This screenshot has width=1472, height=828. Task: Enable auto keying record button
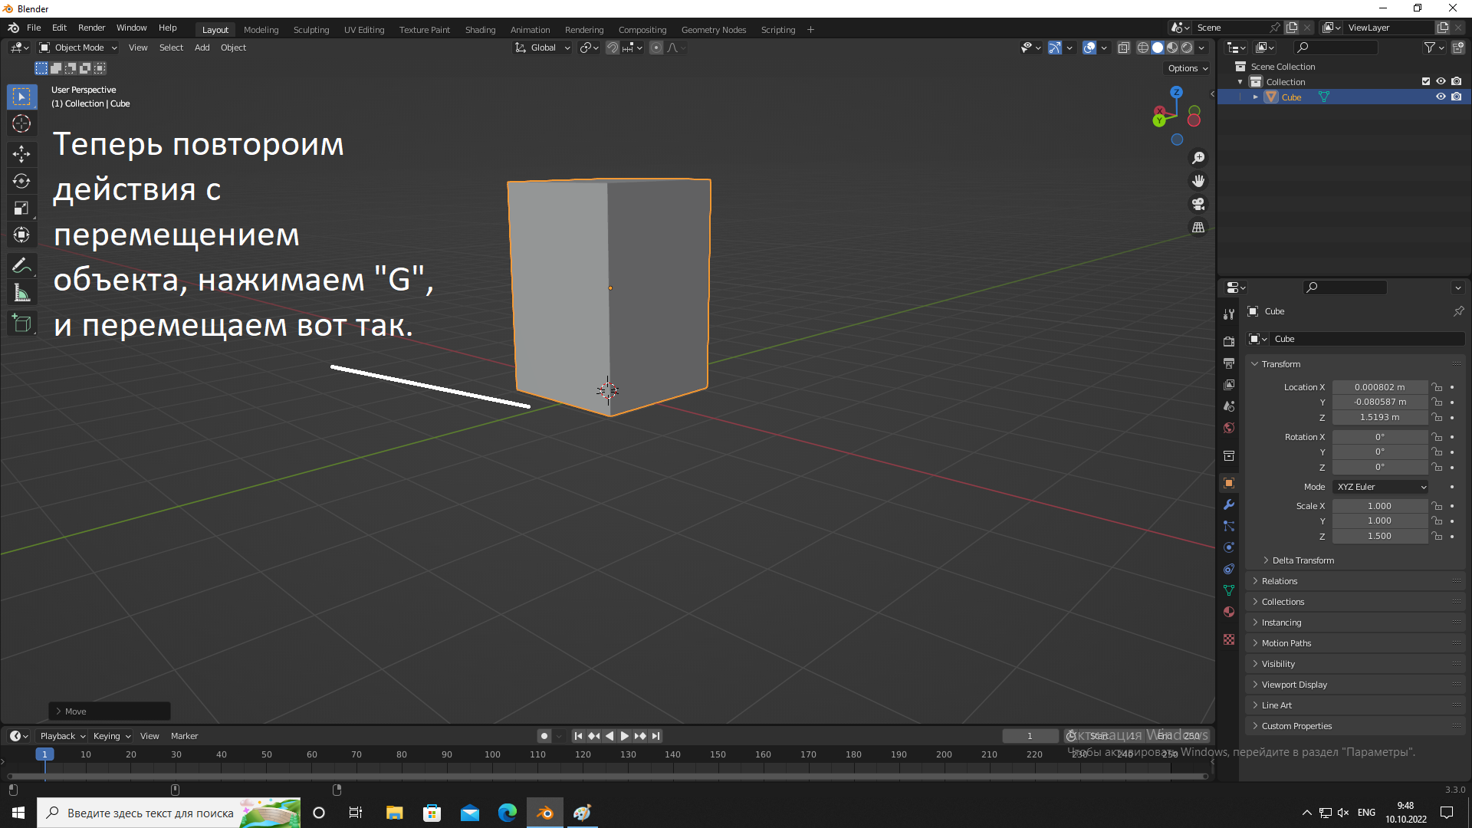[544, 736]
